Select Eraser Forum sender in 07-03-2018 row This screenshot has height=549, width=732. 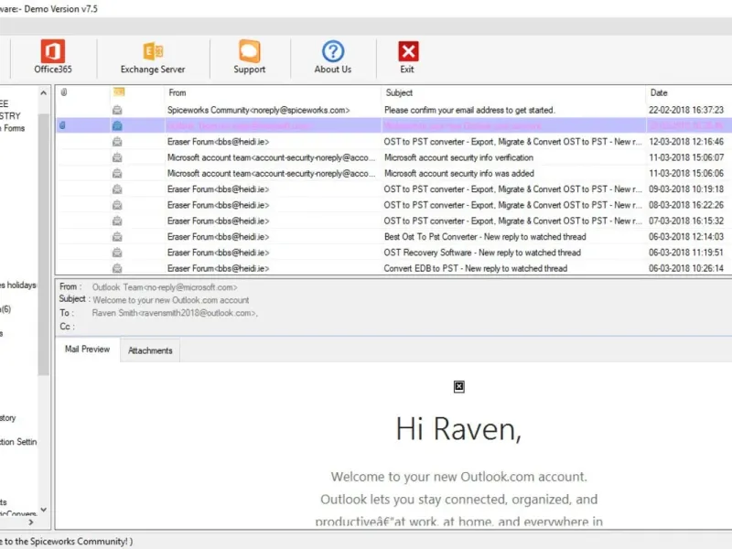[218, 221]
